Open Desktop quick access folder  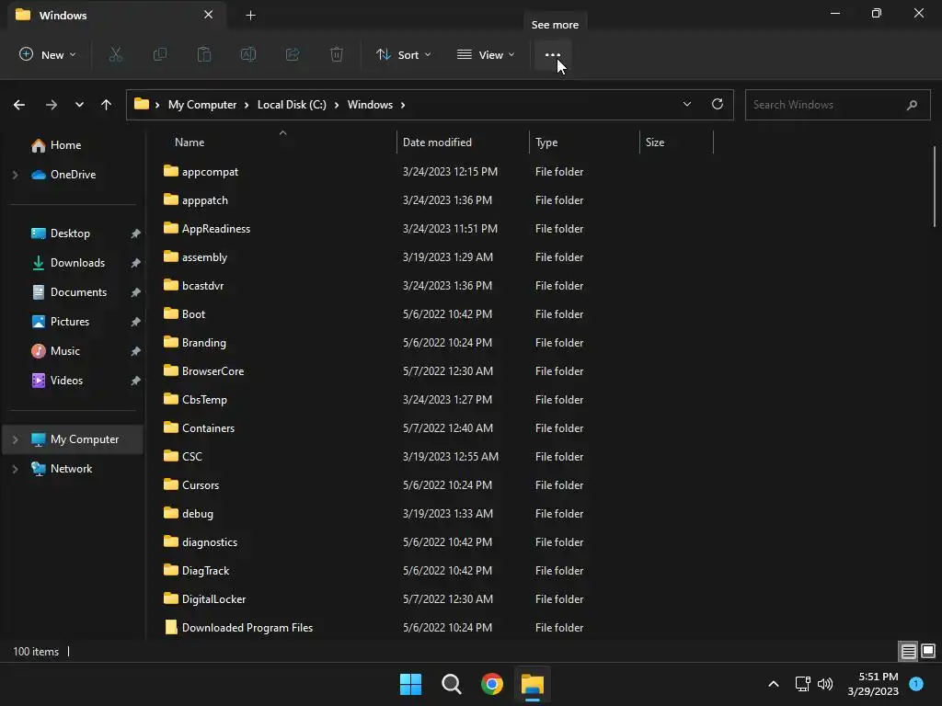tap(70, 233)
